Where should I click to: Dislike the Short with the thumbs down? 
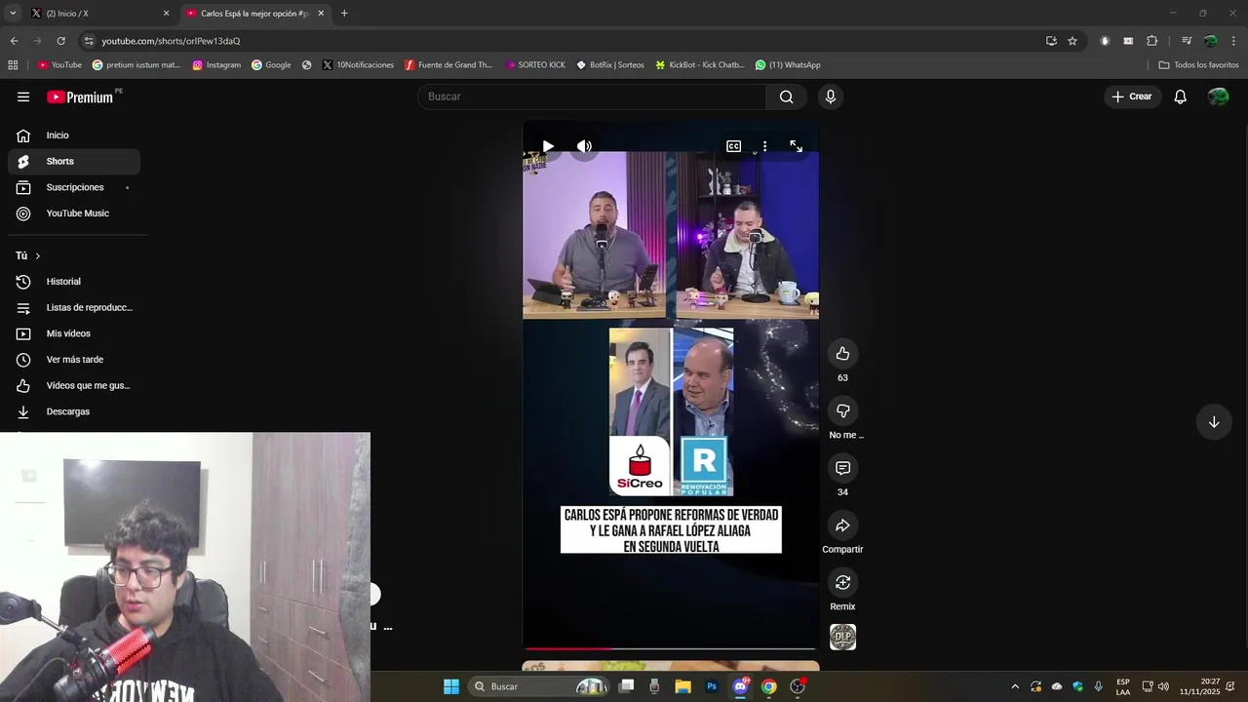click(x=842, y=410)
